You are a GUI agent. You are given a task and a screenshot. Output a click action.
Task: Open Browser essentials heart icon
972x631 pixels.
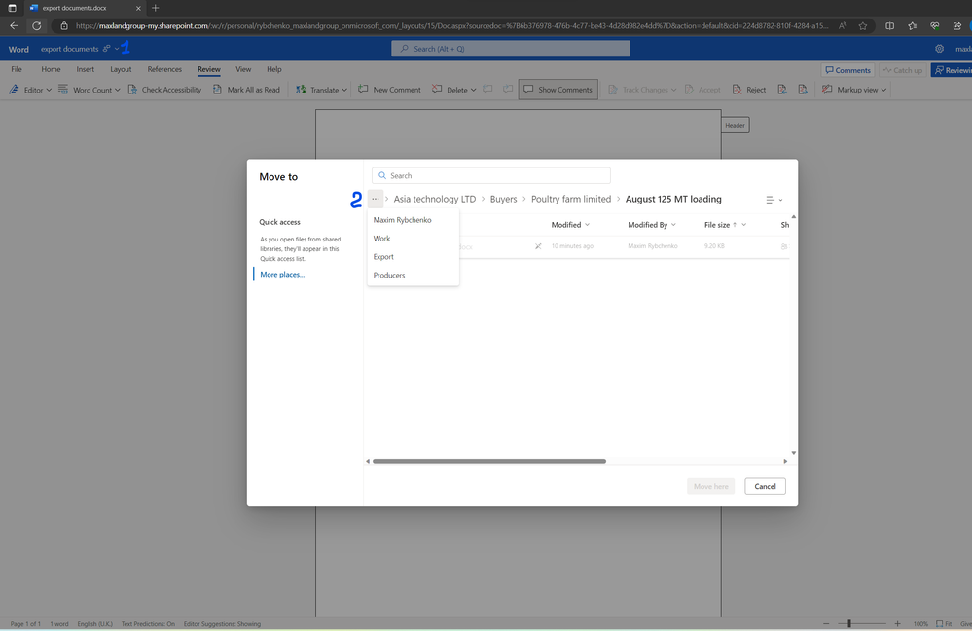pos(935,26)
